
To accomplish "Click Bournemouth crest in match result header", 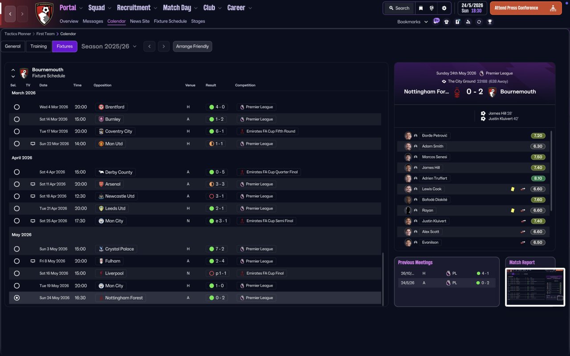I will (x=492, y=92).
